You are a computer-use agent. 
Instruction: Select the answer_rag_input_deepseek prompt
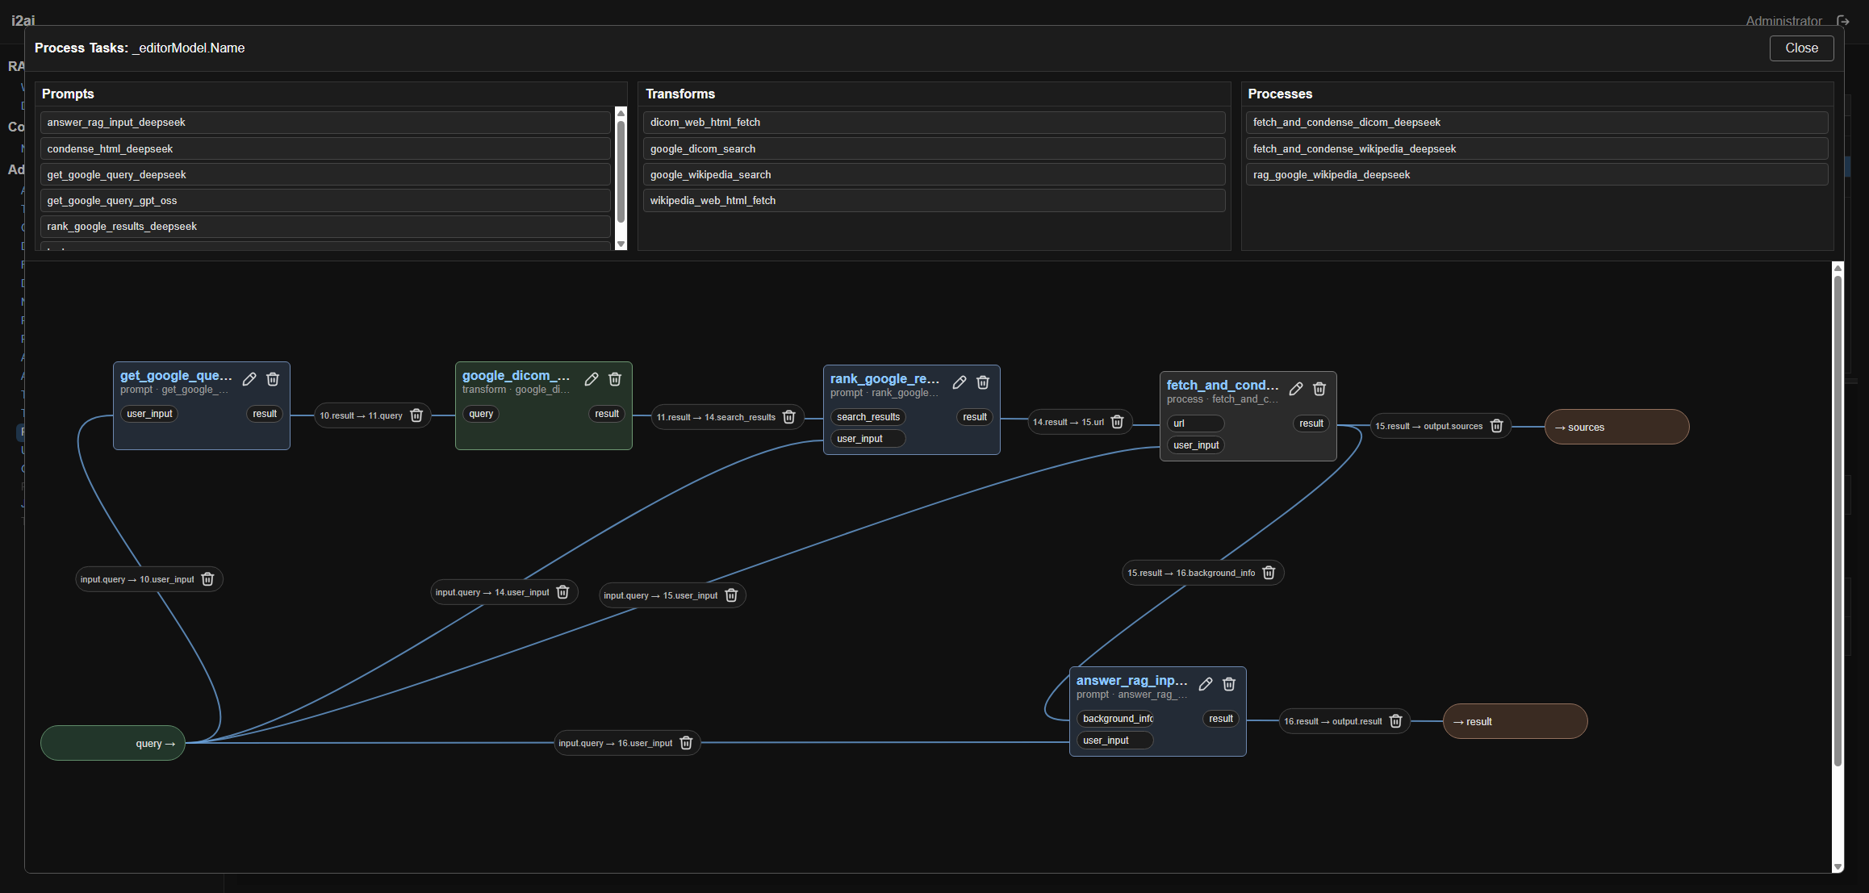click(325, 123)
